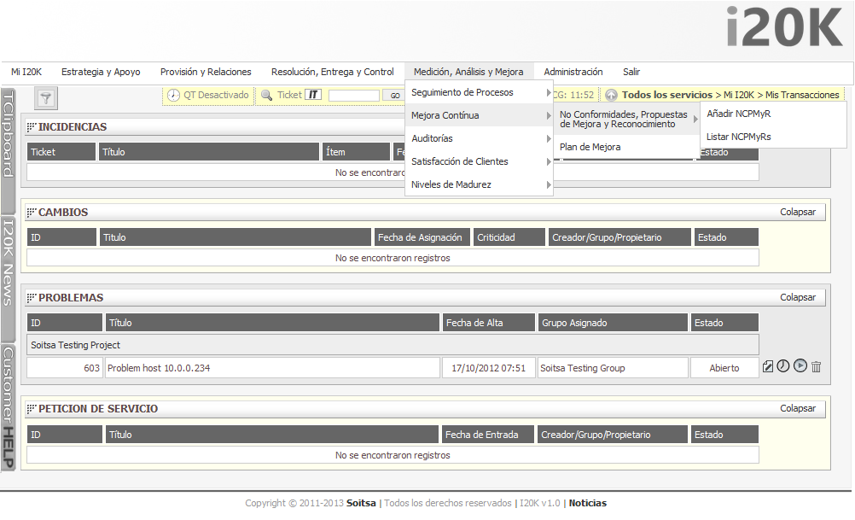Edit problem 603 with the pencil icon

click(767, 366)
